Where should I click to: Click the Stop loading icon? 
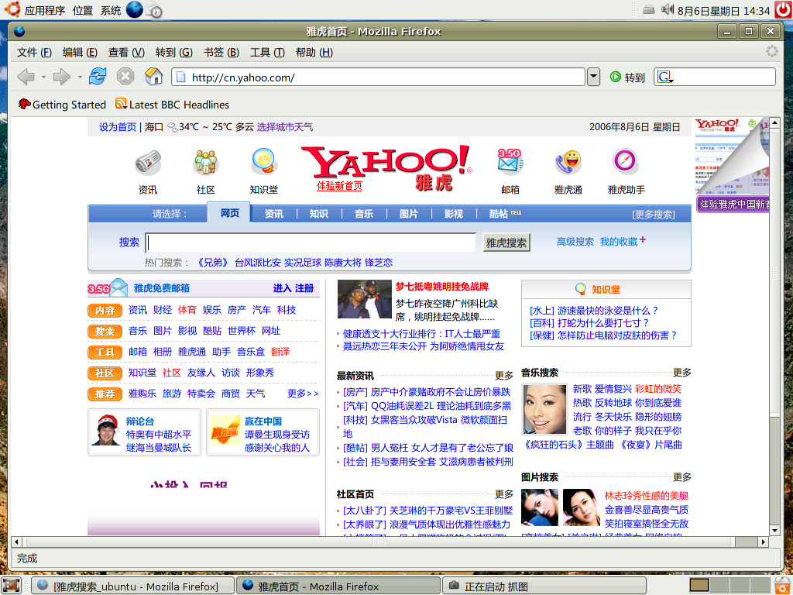(x=125, y=77)
